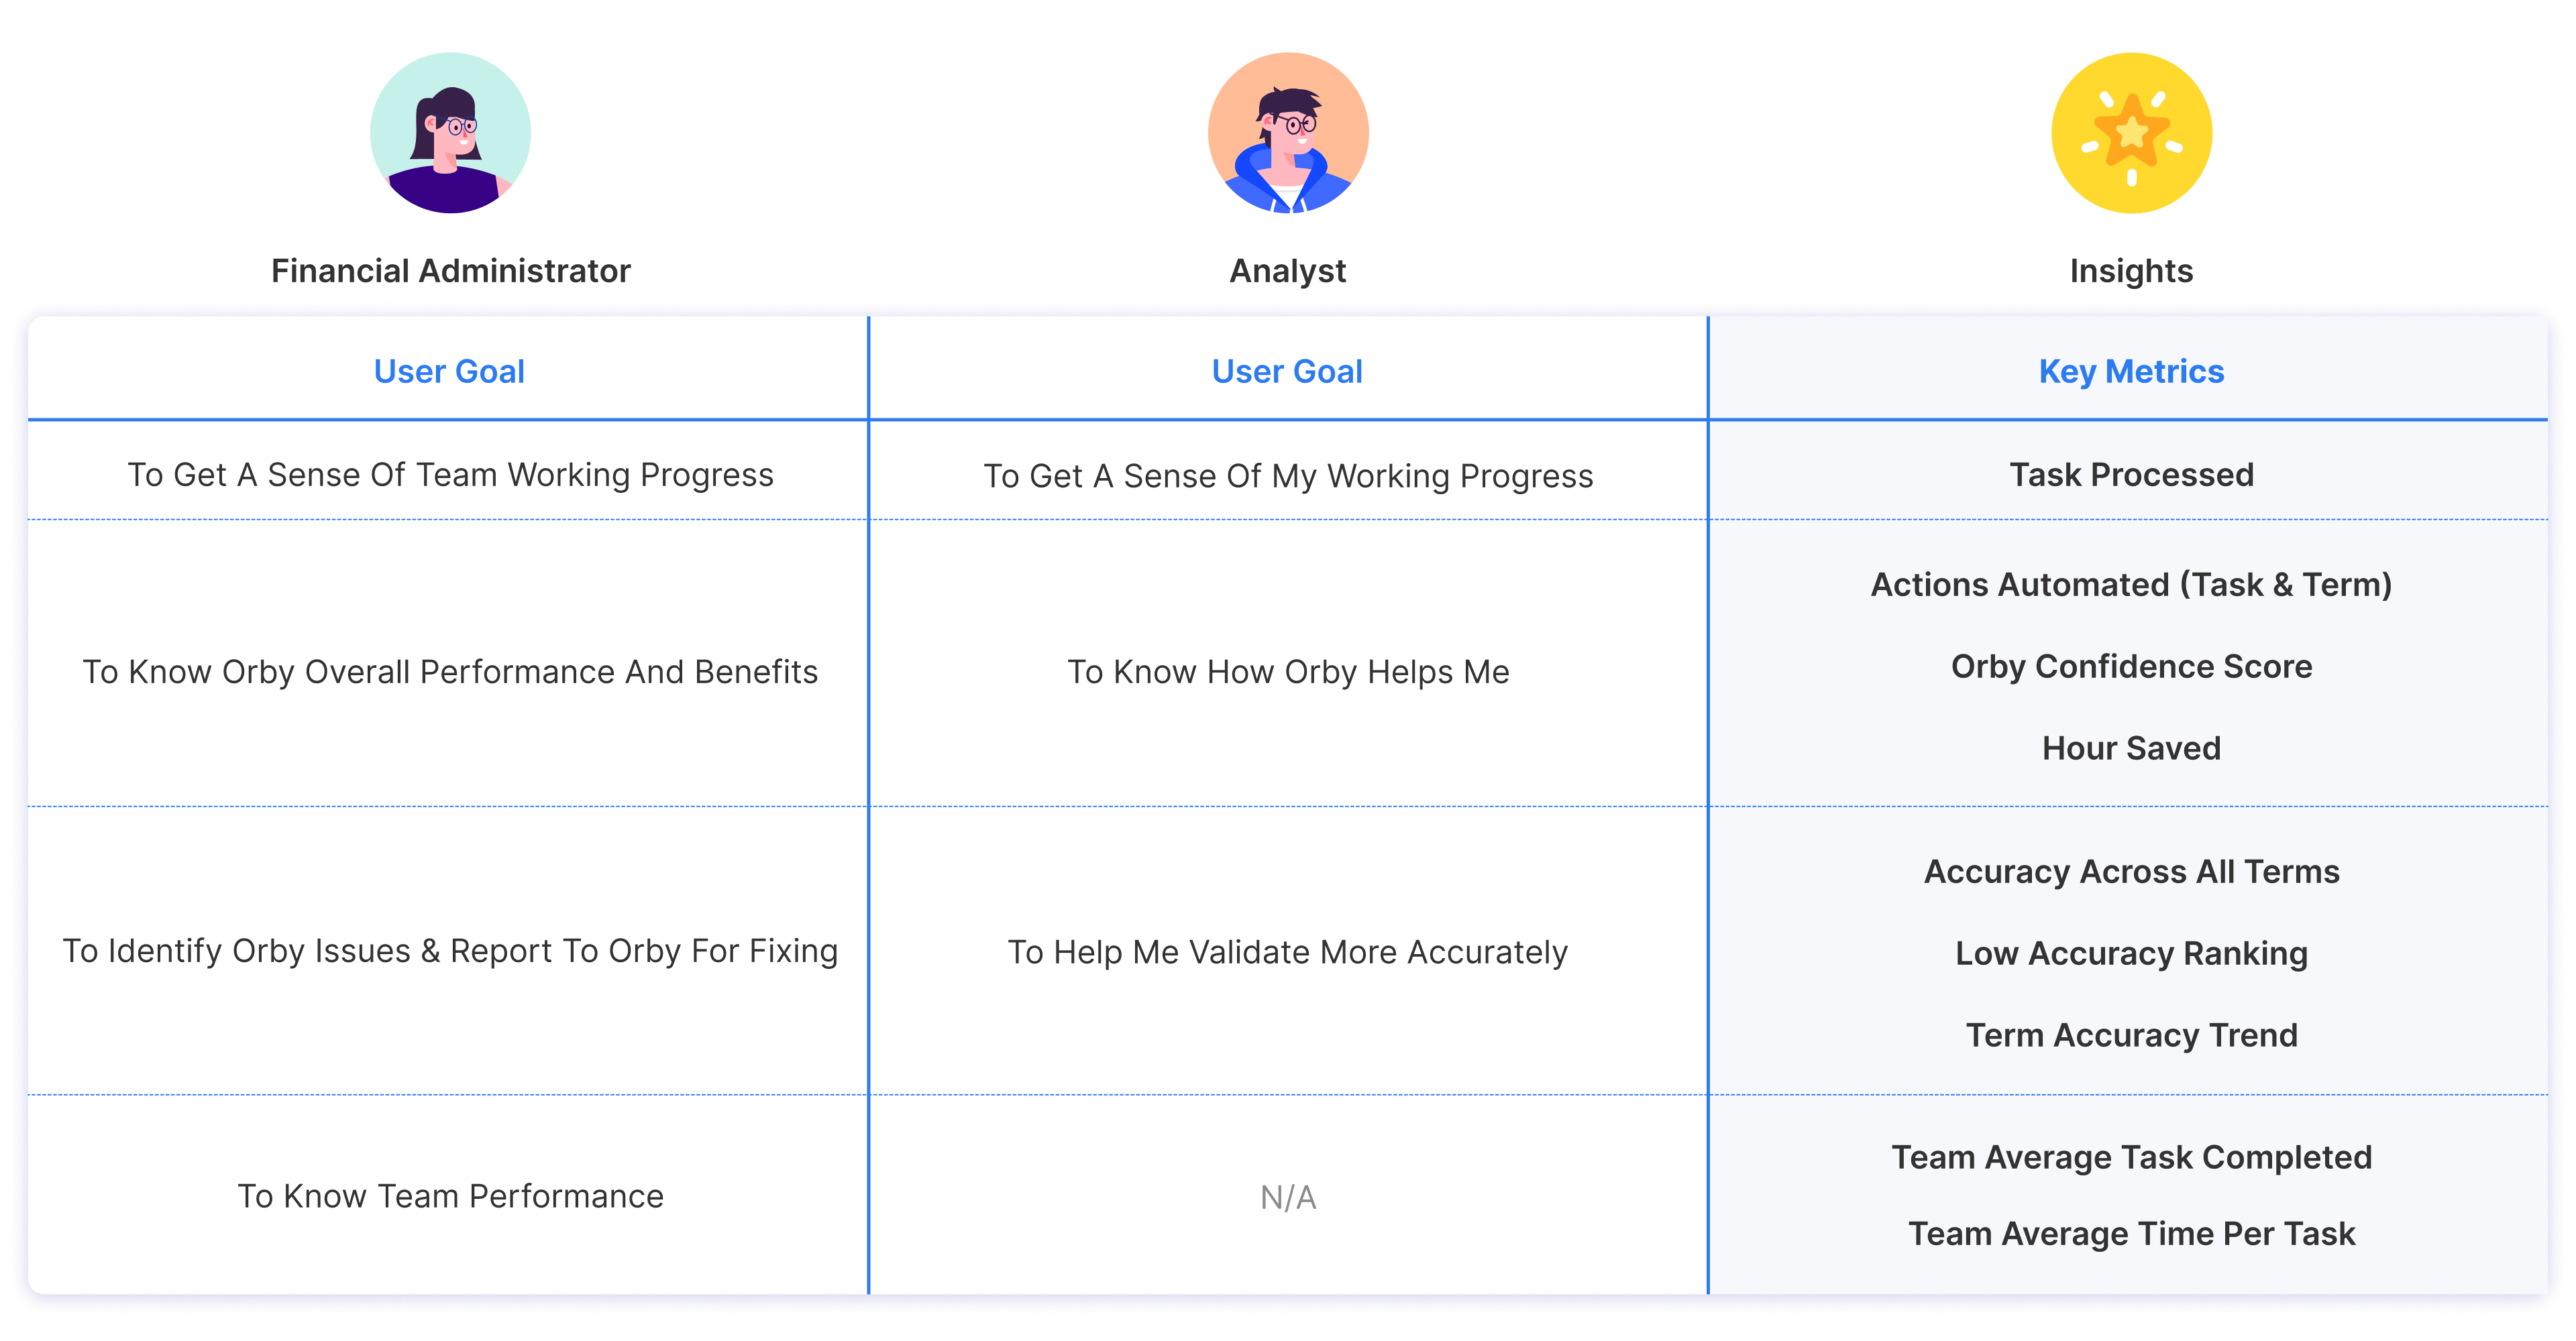Click the Analyst avatar icon
Image resolution: width=2576 pixels, height=1341 pixels.
click(1288, 133)
